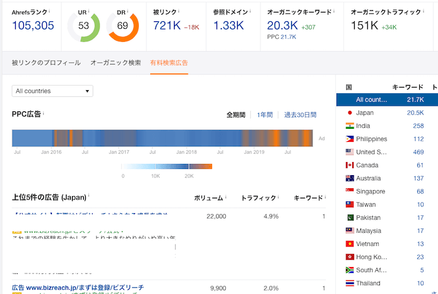
Task: Click info icon next to ボリューム column
Action: pos(225,197)
